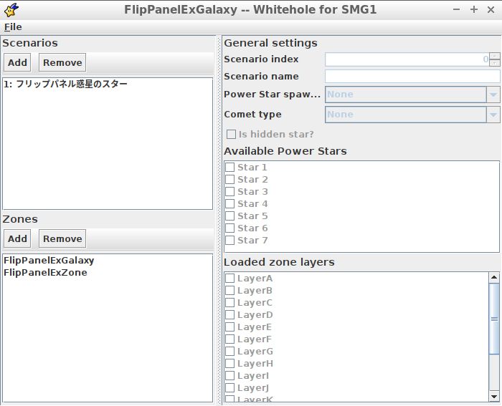Image resolution: width=502 pixels, height=406 pixels.
Task: Click Add button under Zones
Action: tap(17, 239)
